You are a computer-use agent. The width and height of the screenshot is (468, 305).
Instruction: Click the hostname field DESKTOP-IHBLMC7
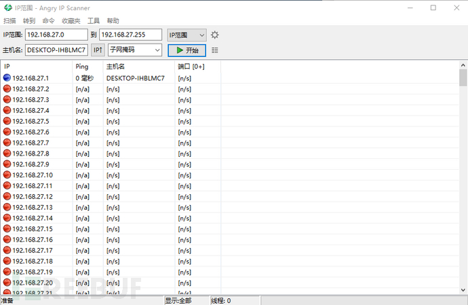click(56, 50)
